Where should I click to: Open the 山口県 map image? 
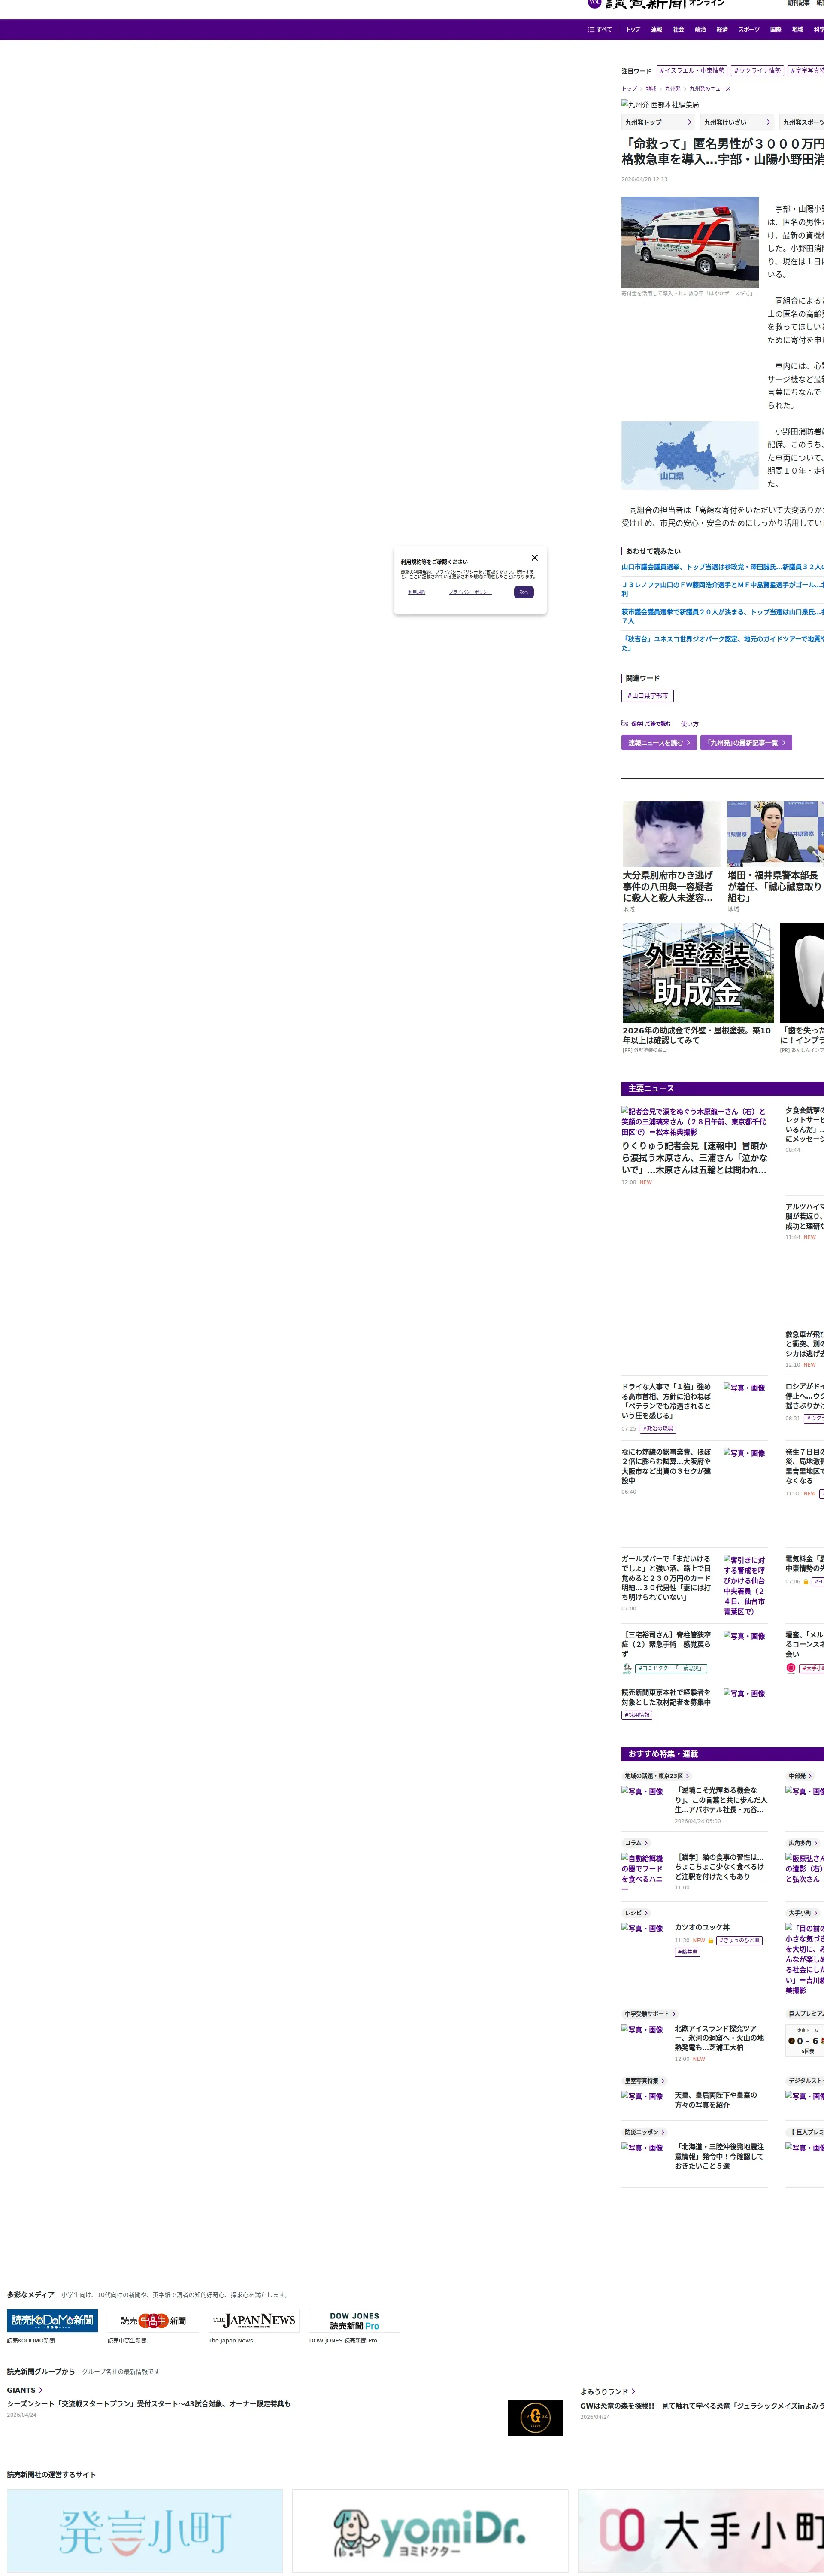point(690,455)
